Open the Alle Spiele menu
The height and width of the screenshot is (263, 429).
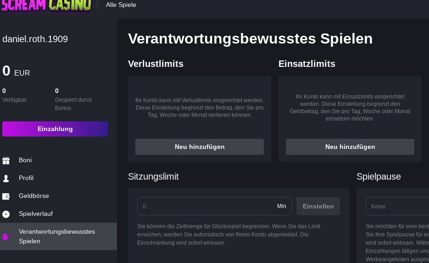(x=121, y=5)
